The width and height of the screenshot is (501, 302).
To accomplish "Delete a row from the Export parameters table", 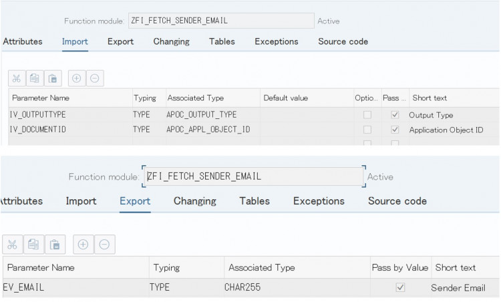I will coord(104,245).
